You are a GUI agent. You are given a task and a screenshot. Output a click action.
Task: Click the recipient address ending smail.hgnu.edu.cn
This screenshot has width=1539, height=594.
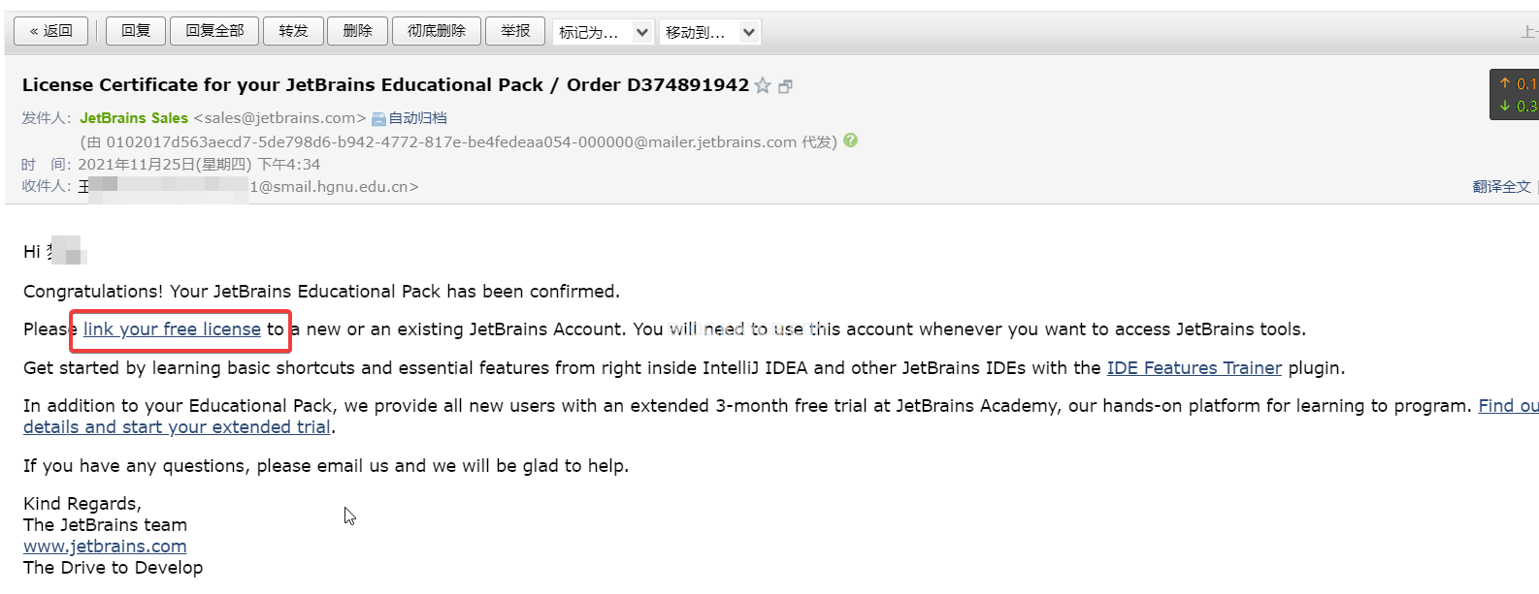[335, 187]
